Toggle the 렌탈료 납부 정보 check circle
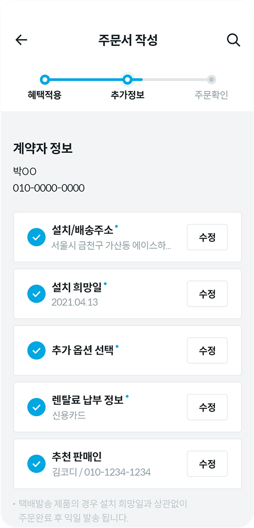The image size is (254, 528). (x=36, y=407)
